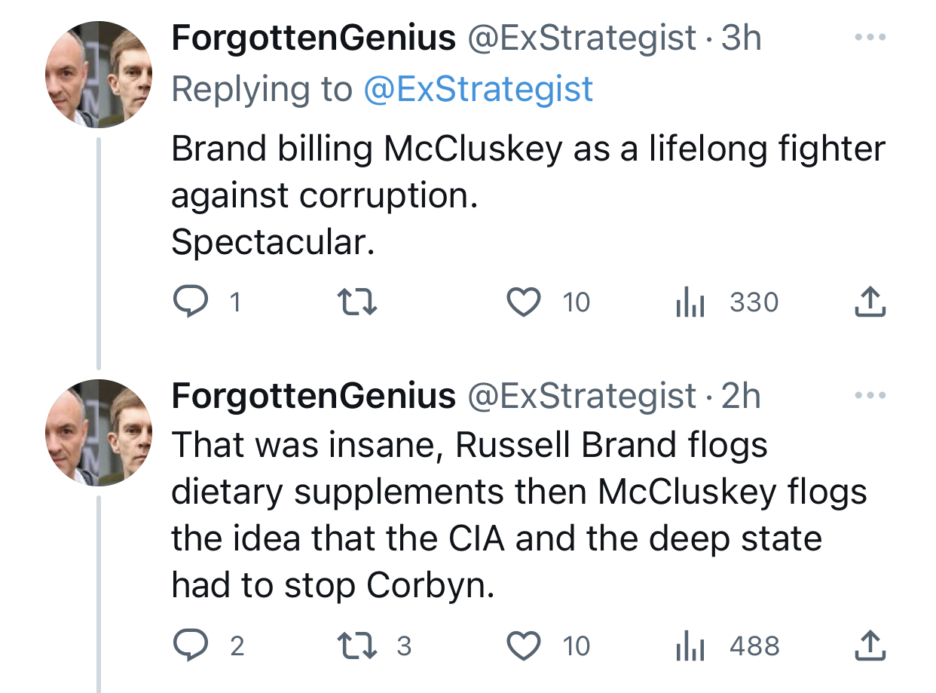Open ForgottenGenius profile name on first tweet

point(314,38)
